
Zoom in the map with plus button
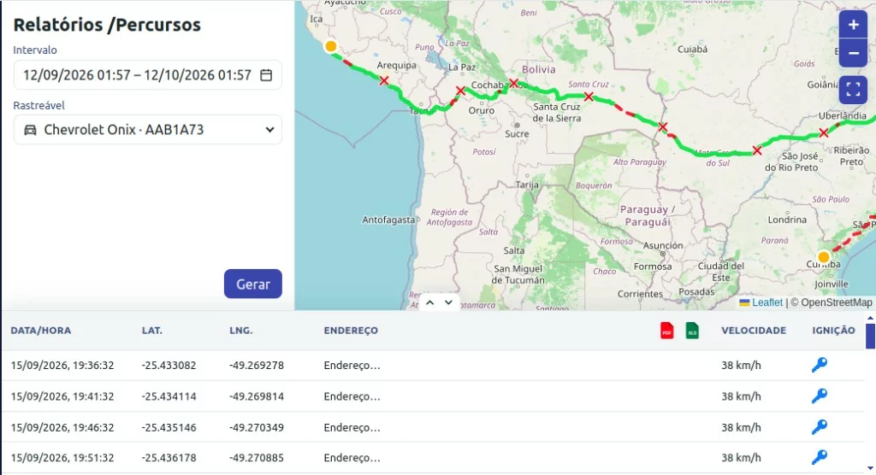pyautogui.click(x=853, y=25)
